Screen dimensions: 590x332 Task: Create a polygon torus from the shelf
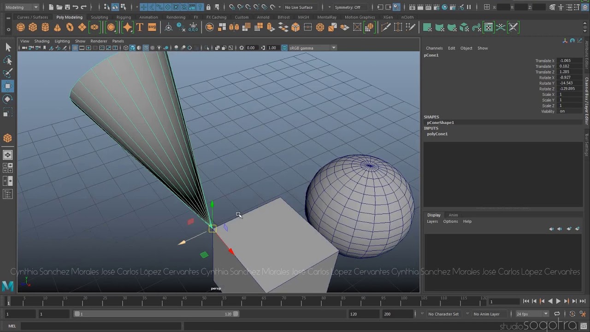[70, 28]
